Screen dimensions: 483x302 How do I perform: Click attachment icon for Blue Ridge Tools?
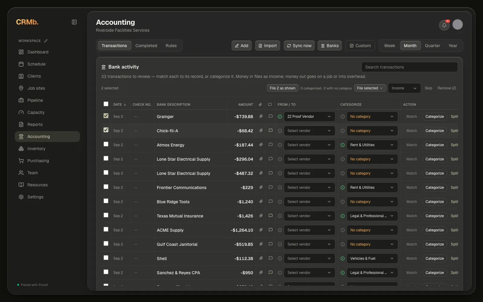pyautogui.click(x=261, y=201)
